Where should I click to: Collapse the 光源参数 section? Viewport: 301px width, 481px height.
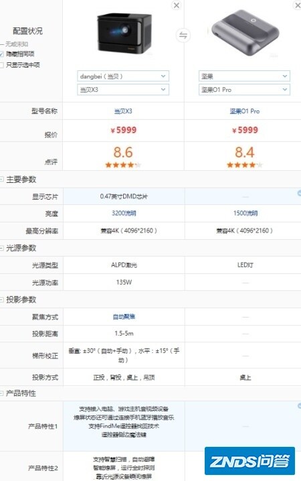point(1,248)
